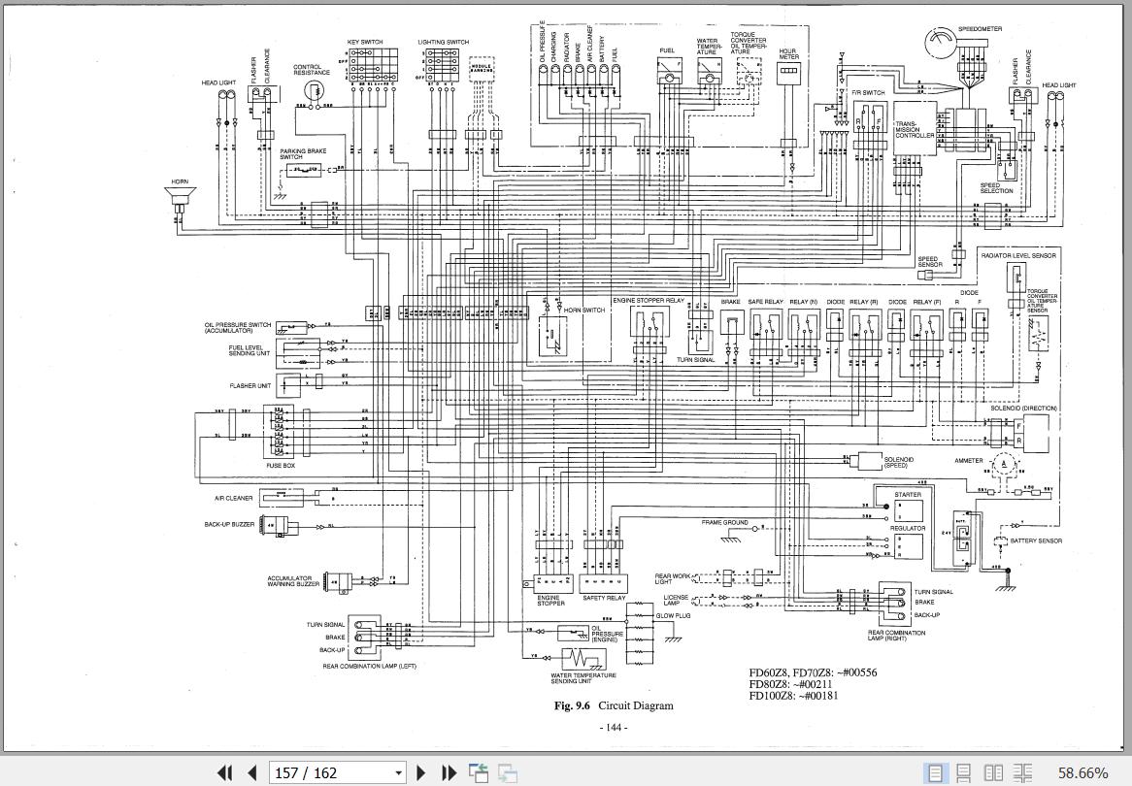Click the KEY SWITCH label
The width and height of the screenshot is (1132, 786).
(x=365, y=42)
